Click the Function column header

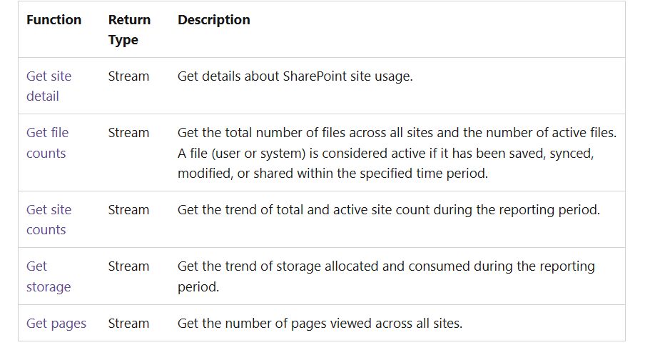[54, 20]
